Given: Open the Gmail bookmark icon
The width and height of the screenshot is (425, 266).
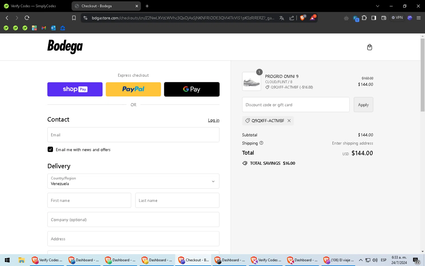Looking at the screenshot, I should pyautogui.click(x=44, y=28).
